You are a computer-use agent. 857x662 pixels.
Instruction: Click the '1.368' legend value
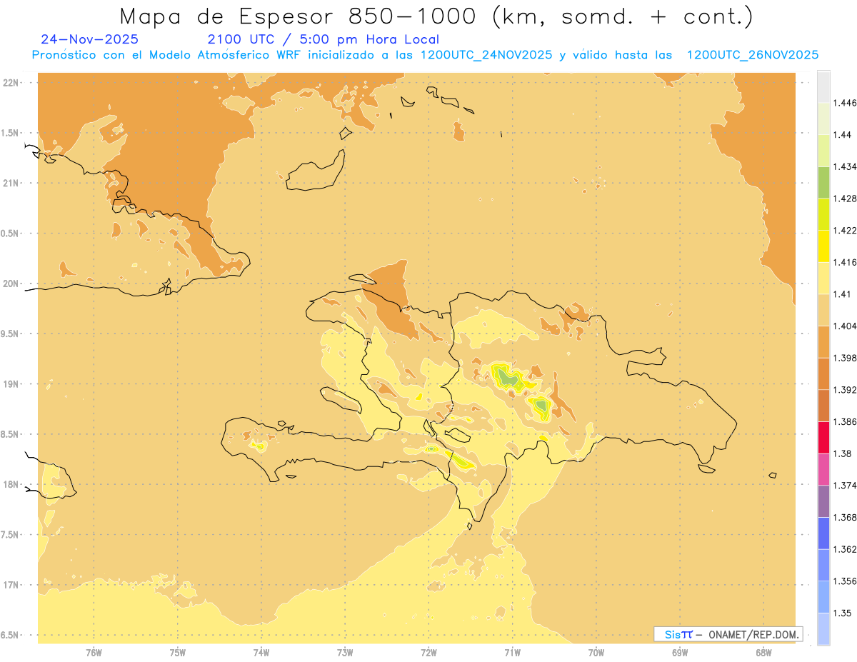point(844,517)
